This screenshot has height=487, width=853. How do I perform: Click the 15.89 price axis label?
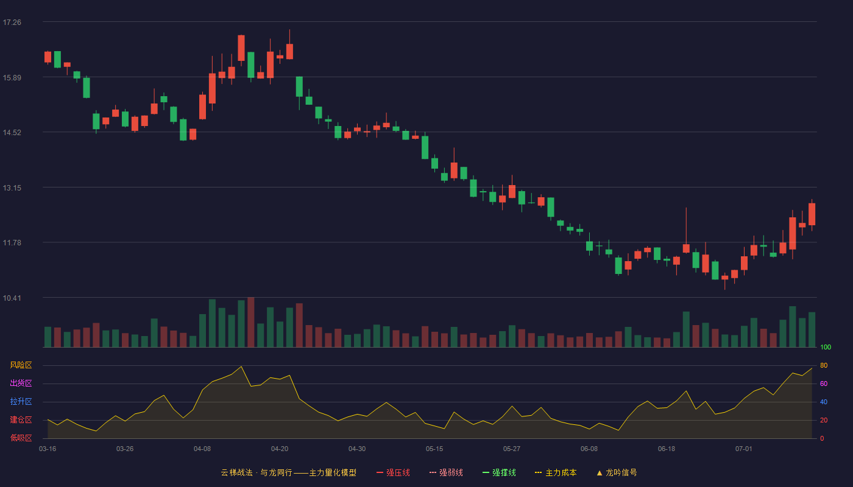point(12,78)
